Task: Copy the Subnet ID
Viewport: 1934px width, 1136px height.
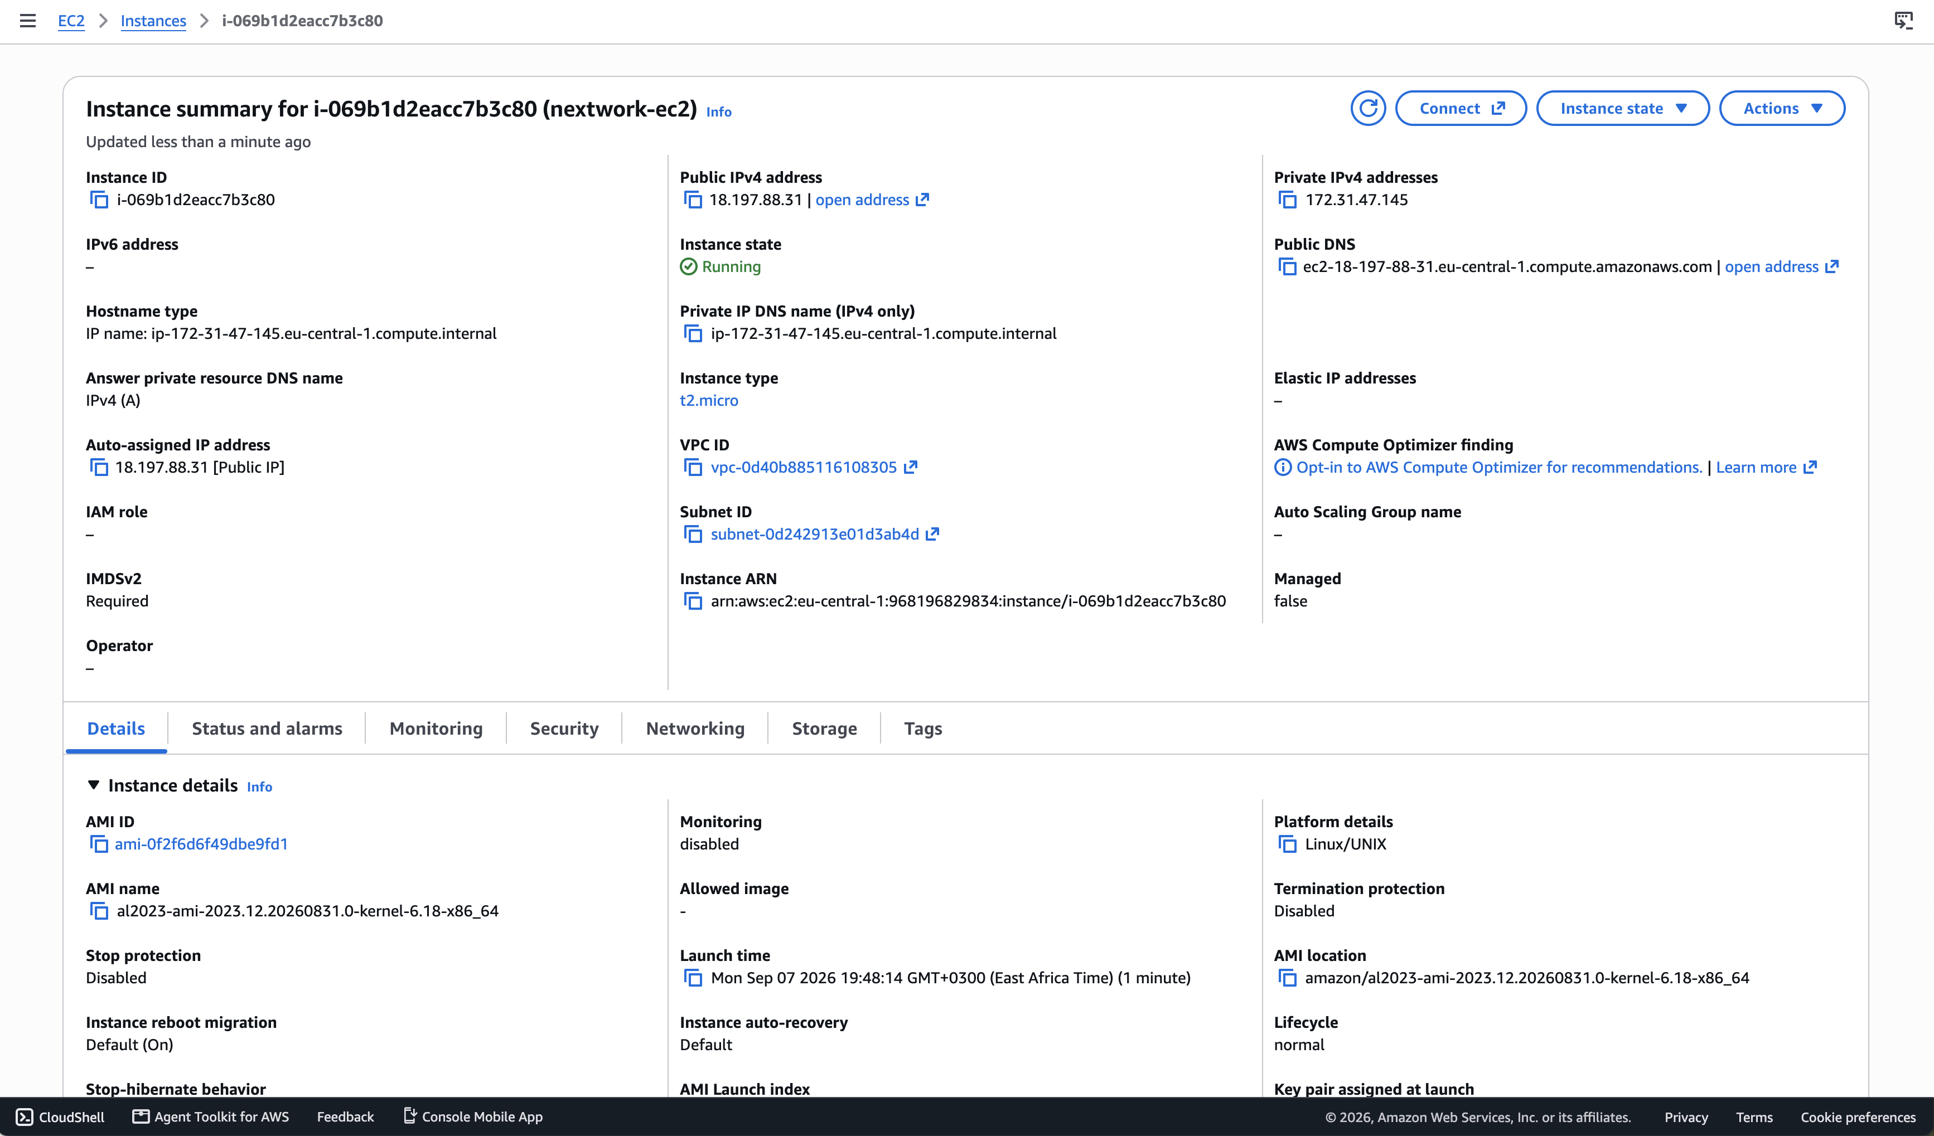Action: [x=693, y=535]
